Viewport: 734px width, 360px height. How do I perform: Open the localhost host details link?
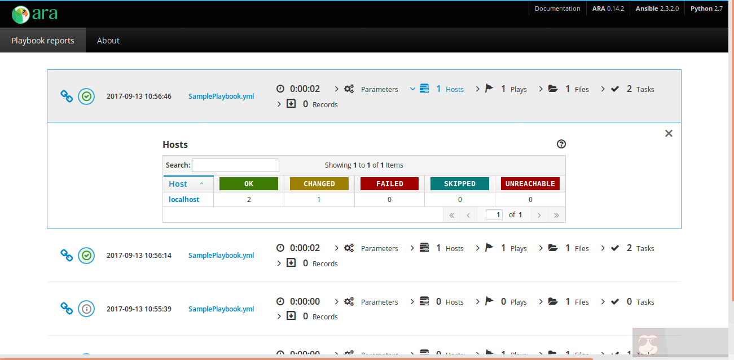click(x=184, y=199)
